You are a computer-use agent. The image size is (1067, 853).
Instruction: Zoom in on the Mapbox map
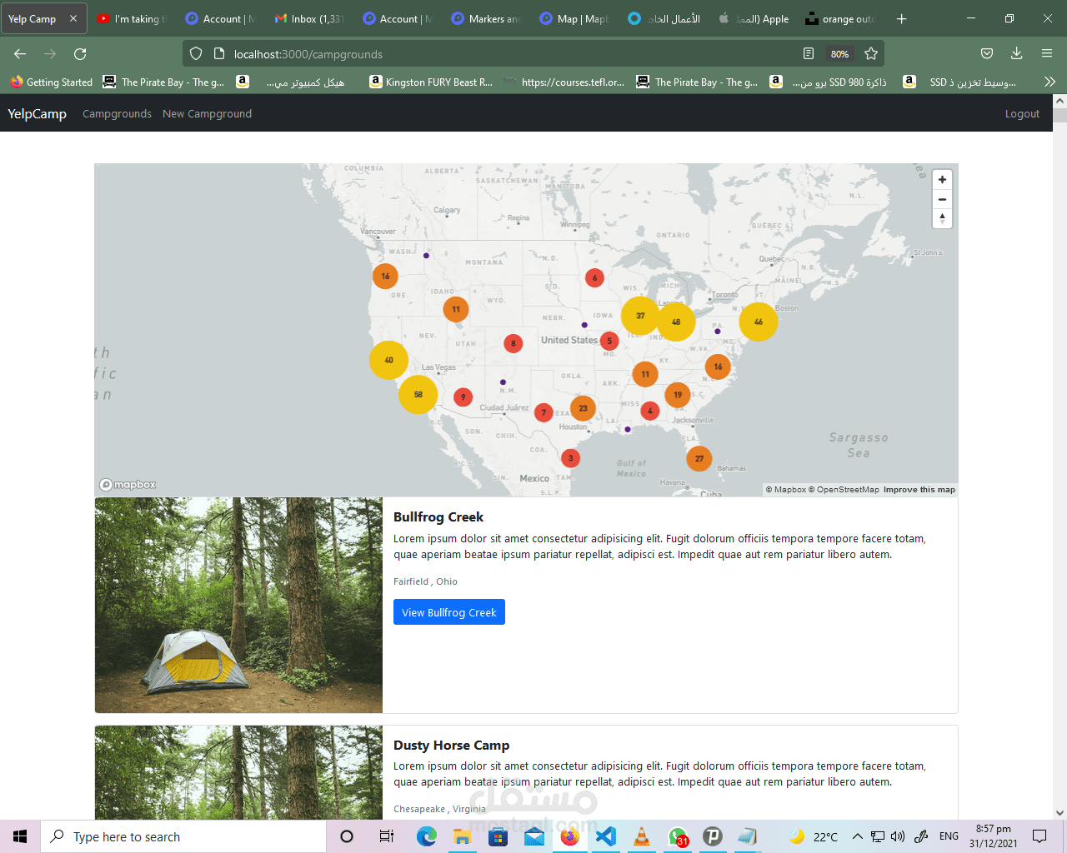pyautogui.click(x=942, y=180)
